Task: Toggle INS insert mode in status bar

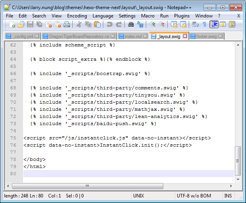Action: 228,196
